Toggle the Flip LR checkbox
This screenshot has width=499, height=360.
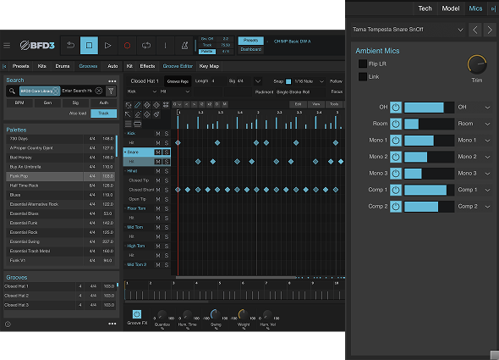pos(363,64)
